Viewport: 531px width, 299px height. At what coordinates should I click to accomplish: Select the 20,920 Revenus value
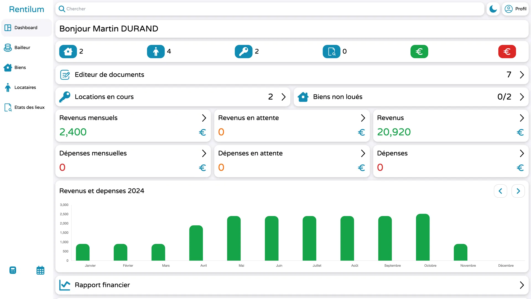[x=394, y=132]
